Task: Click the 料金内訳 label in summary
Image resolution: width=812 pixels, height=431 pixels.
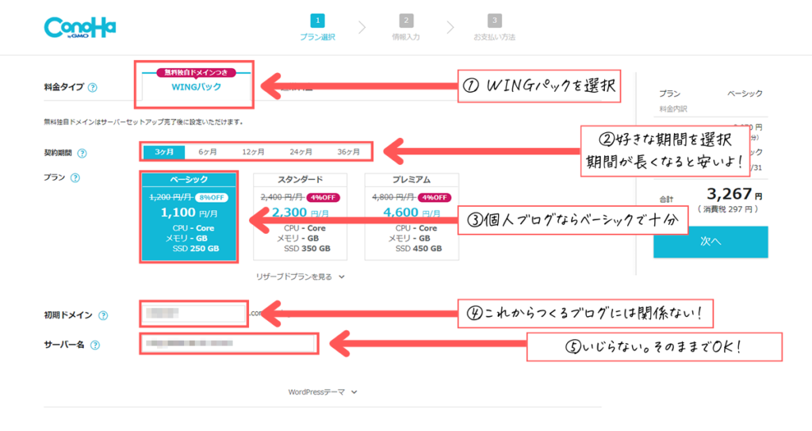Action: click(673, 109)
